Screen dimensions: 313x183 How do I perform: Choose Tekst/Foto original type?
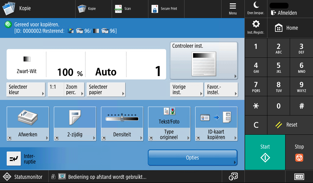click(169, 124)
